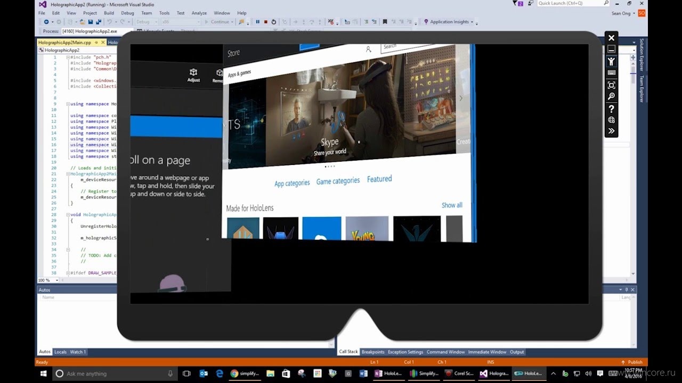Click Game categories link in Store
This screenshot has width=682, height=383.
pos(338,181)
